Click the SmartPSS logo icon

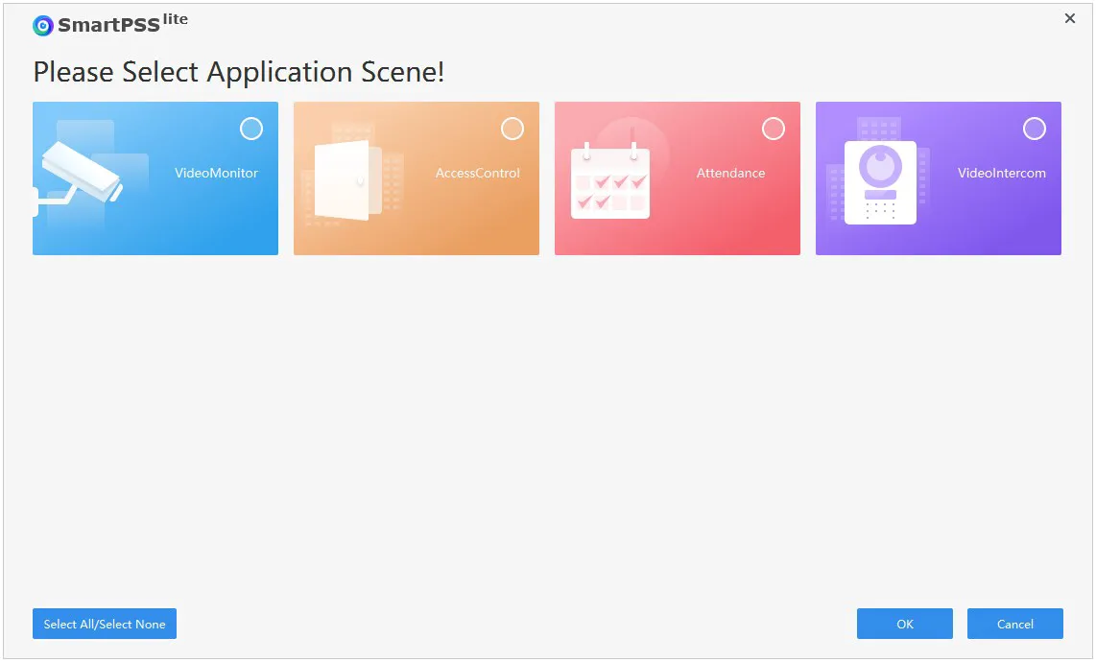(43, 26)
